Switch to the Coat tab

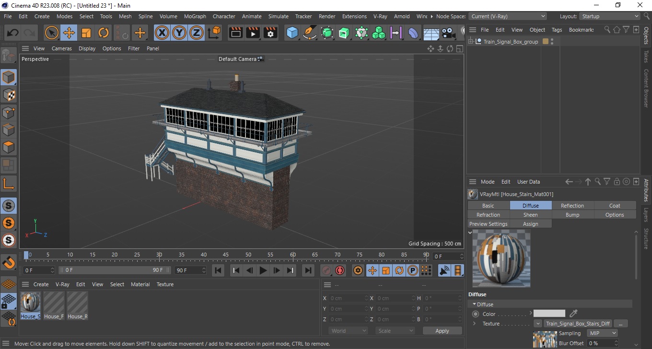point(615,206)
